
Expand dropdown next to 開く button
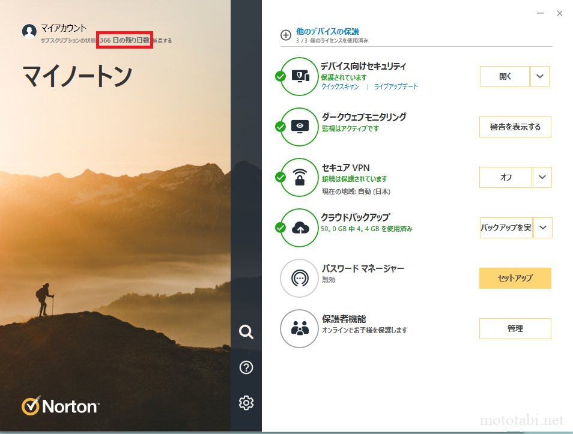coord(540,76)
